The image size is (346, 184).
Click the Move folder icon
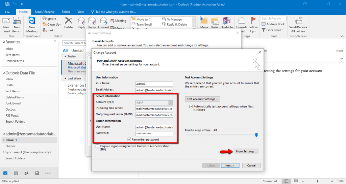coord(204,21)
